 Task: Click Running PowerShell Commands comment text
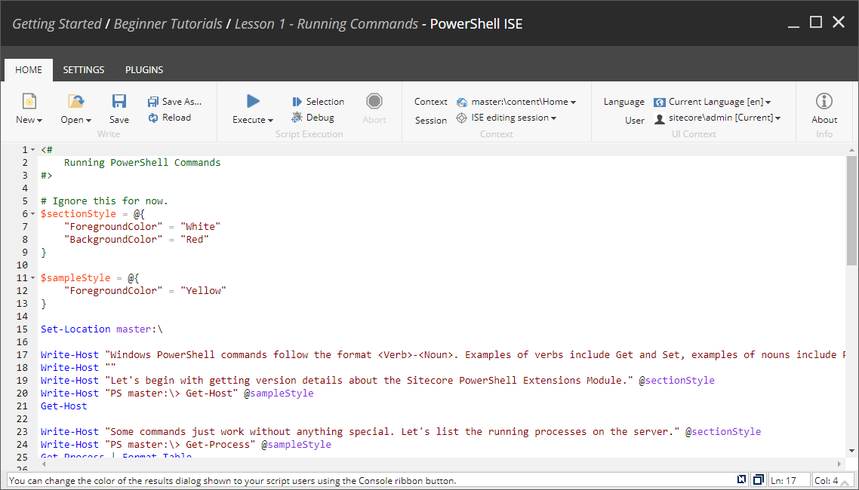click(143, 163)
